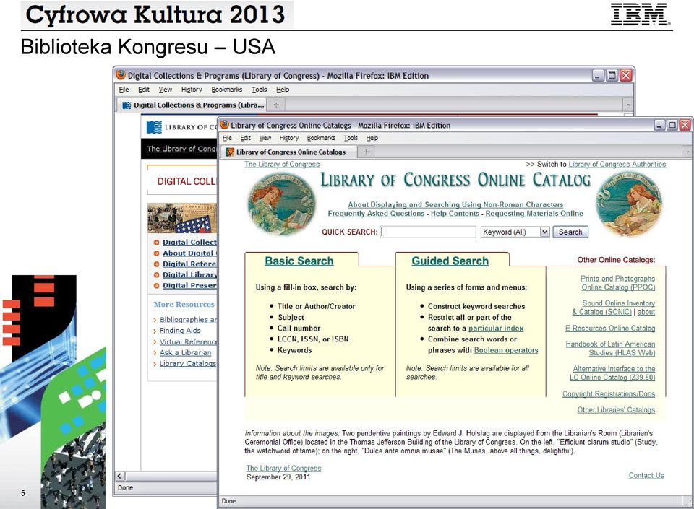
Task: Open Sound Online Inventory & Catalog link
Action: (x=614, y=308)
